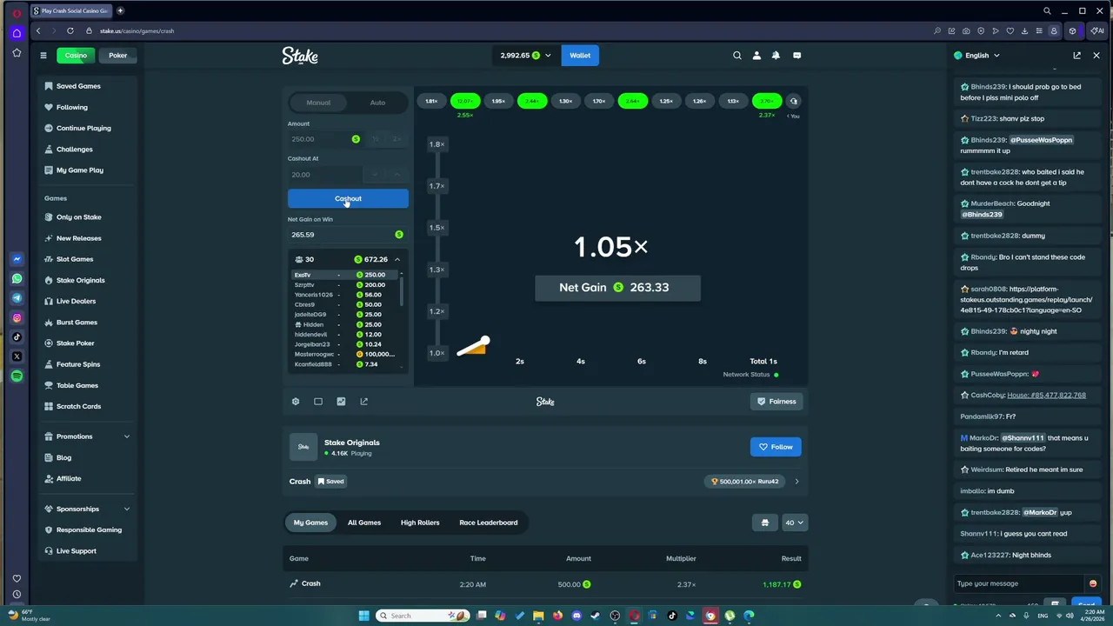The image size is (1113, 626).
Task: Open live stats chart icon
Action: click(341, 402)
